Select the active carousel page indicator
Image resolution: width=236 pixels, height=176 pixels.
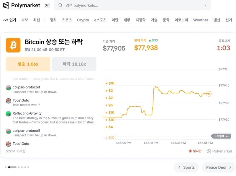tap(12, 167)
